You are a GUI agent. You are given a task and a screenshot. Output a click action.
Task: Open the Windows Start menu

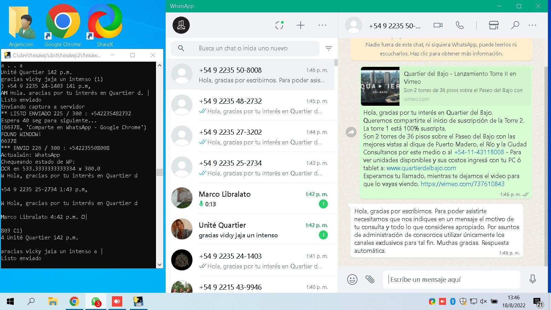[10, 302]
